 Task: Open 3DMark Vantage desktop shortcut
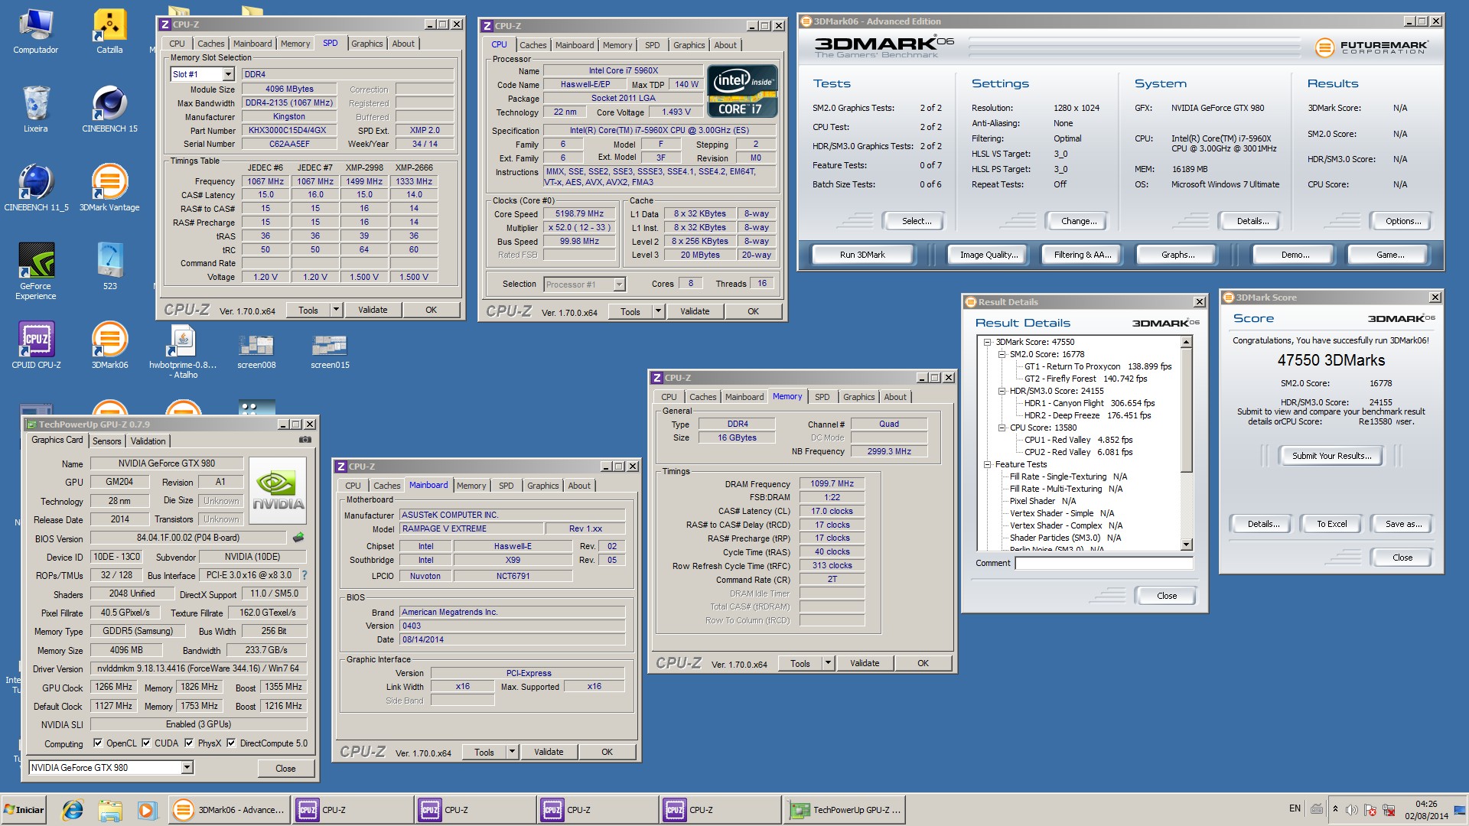(x=109, y=188)
